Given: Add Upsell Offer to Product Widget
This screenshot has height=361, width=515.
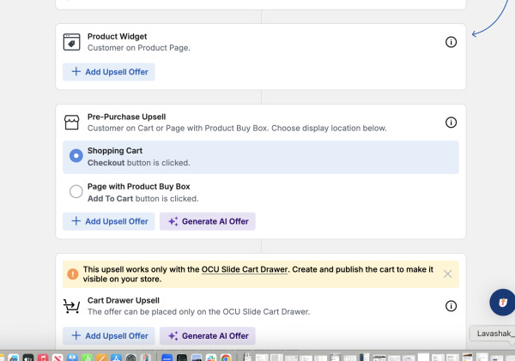Looking at the screenshot, I should [109, 72].
